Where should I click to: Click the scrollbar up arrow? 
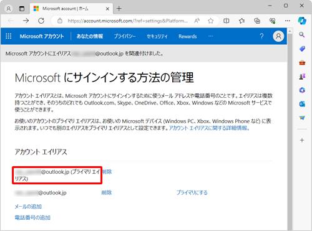tap(290, 31)
